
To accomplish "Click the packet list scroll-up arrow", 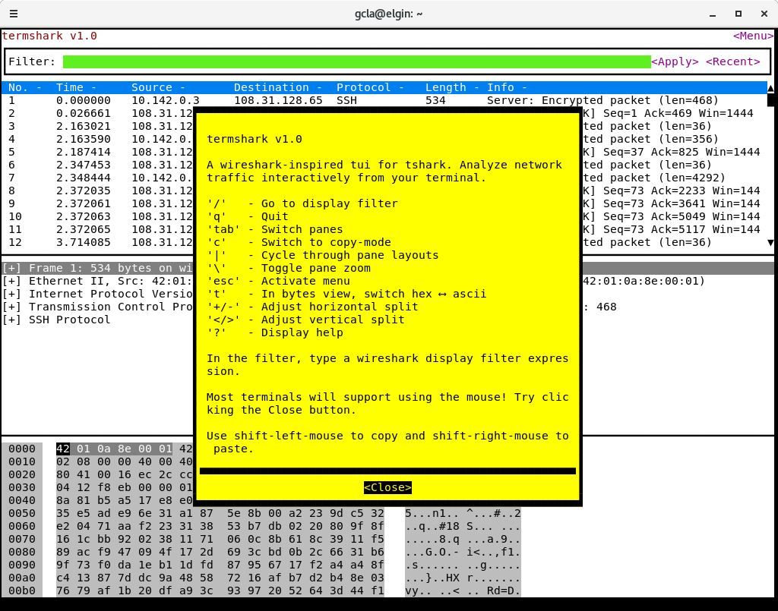I will pyautogui.click(x=770, y=88).
